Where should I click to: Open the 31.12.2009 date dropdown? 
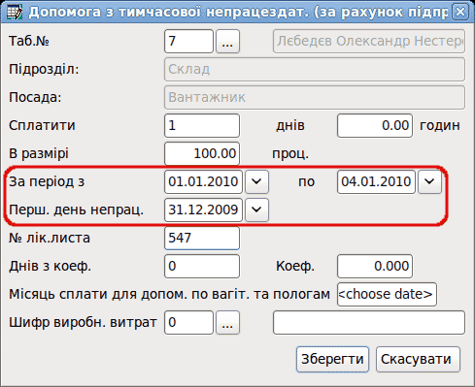point(256,210)
